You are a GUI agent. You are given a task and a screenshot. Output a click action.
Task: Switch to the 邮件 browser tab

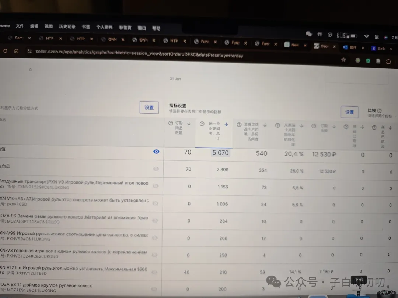click(x=352, y=47)
